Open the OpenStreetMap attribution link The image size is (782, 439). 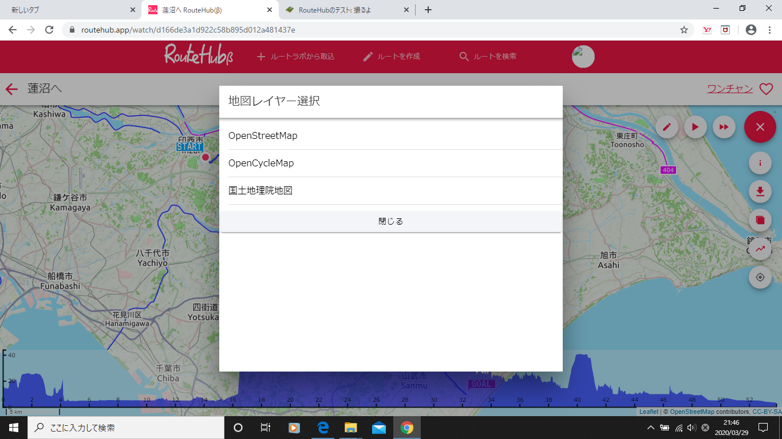[x=692, y=412]
